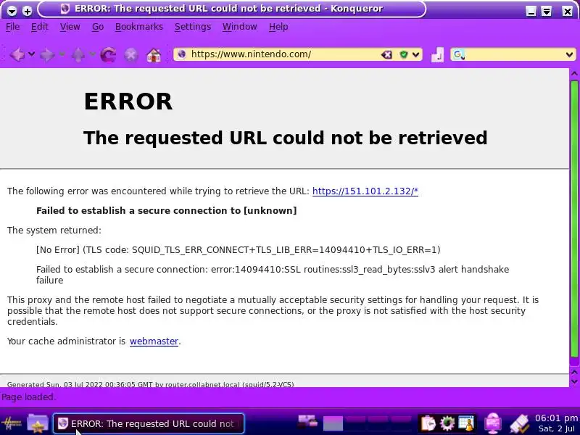Image resolution: width=580 pixels, height=435 pixels.
Task: Click the webmaster email link
Action: pyautogui.click(x=154, y=341)
